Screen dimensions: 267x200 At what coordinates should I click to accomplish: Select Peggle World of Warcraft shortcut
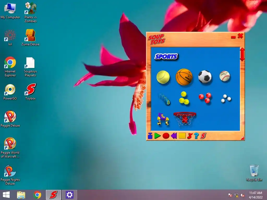pos(10,148)
